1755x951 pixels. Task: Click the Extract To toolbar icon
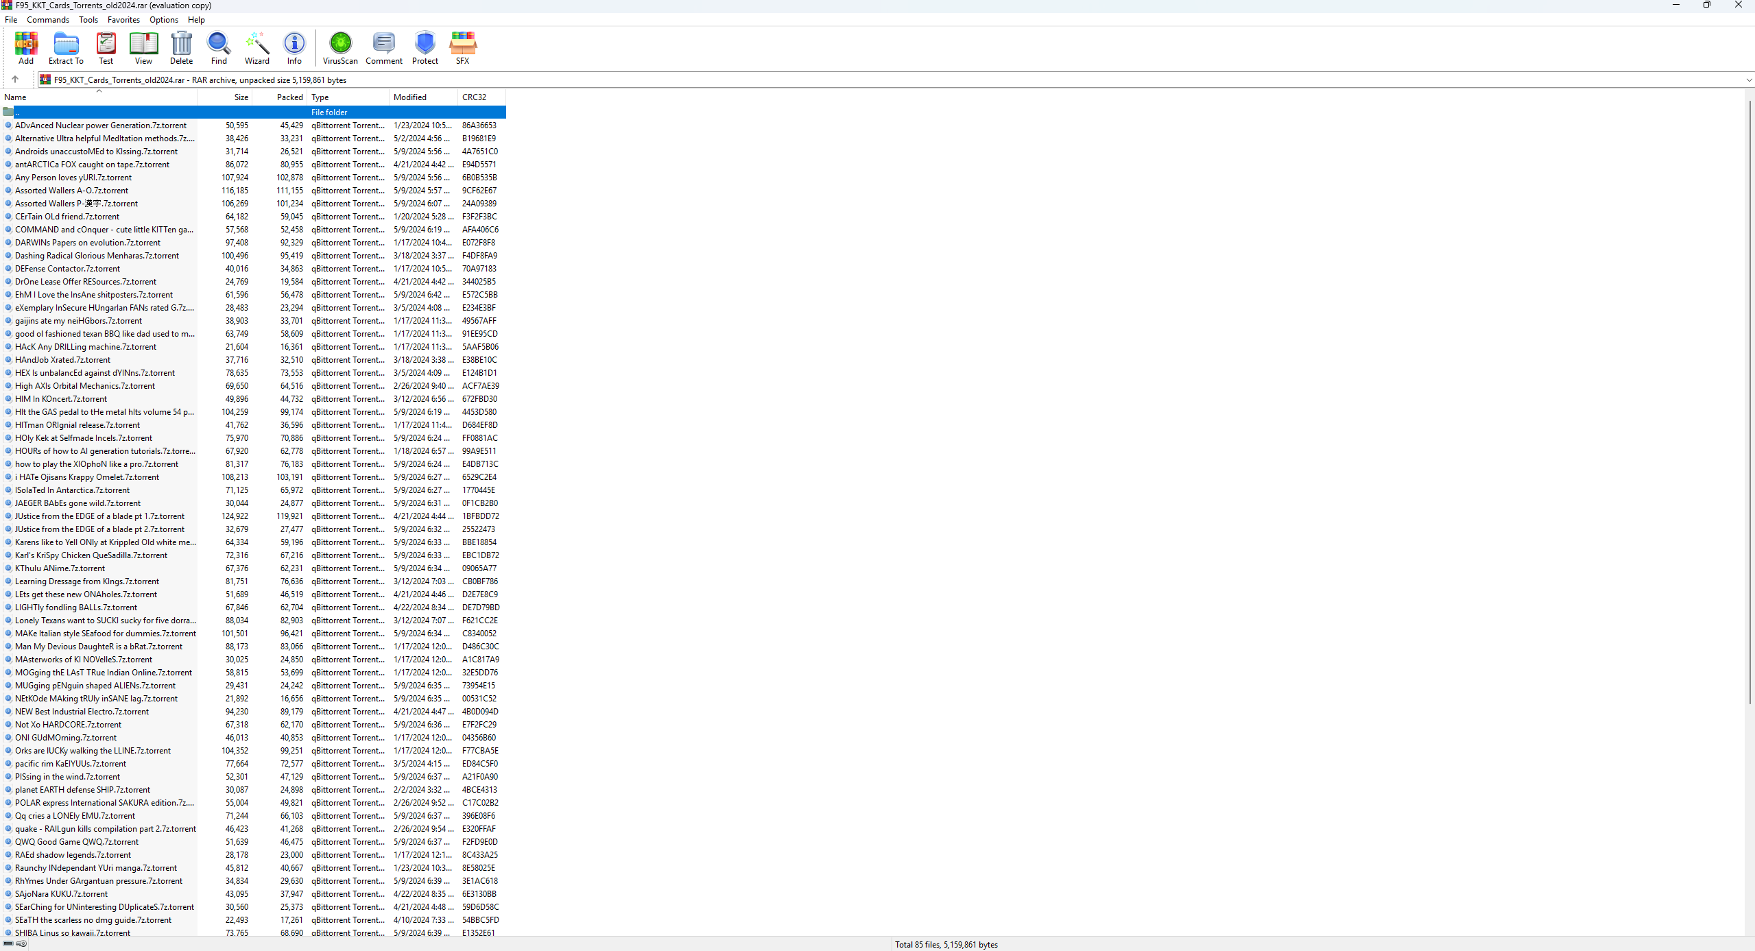[x=66, y=48]
